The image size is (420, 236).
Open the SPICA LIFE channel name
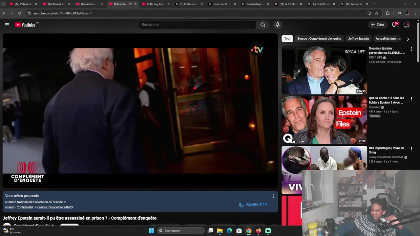click(375, 58)
